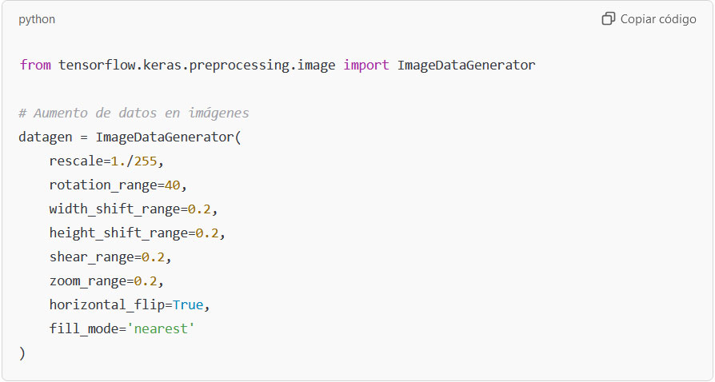
Task: Click the python language label
Action: [37, 20]
